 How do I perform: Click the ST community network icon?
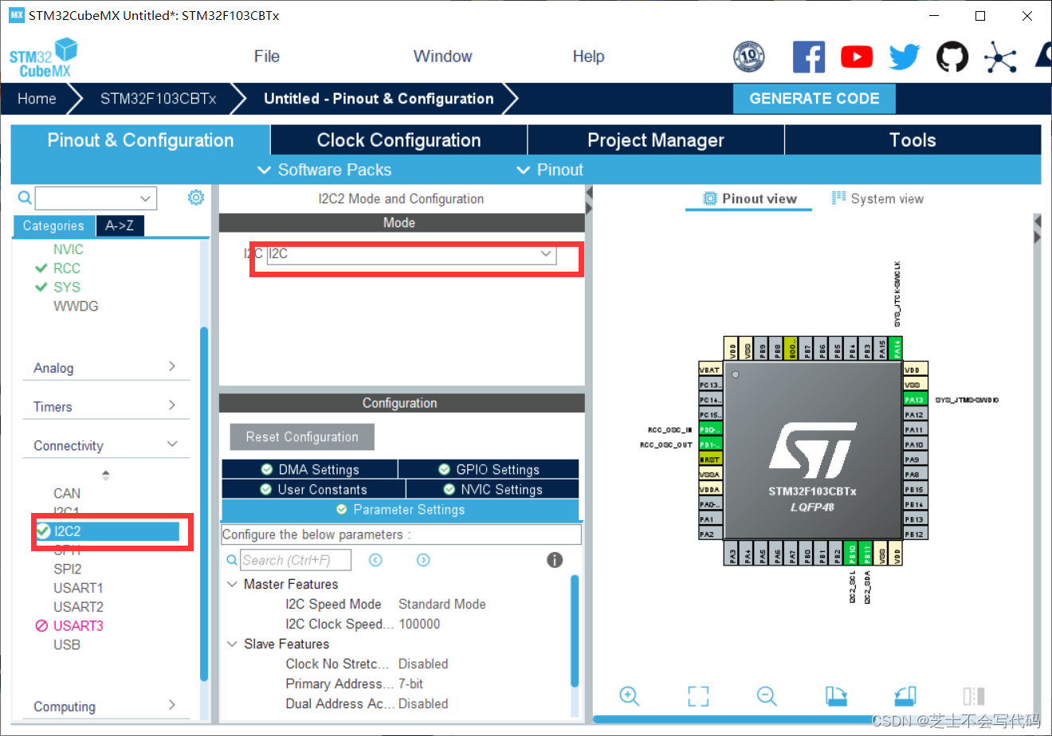point(1000,57)
